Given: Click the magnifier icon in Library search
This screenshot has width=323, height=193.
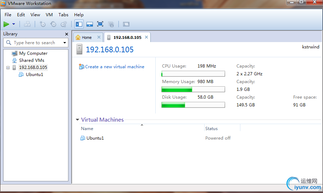Looking at the screenshot, I should pyautogui.click(x=9, y=42).
